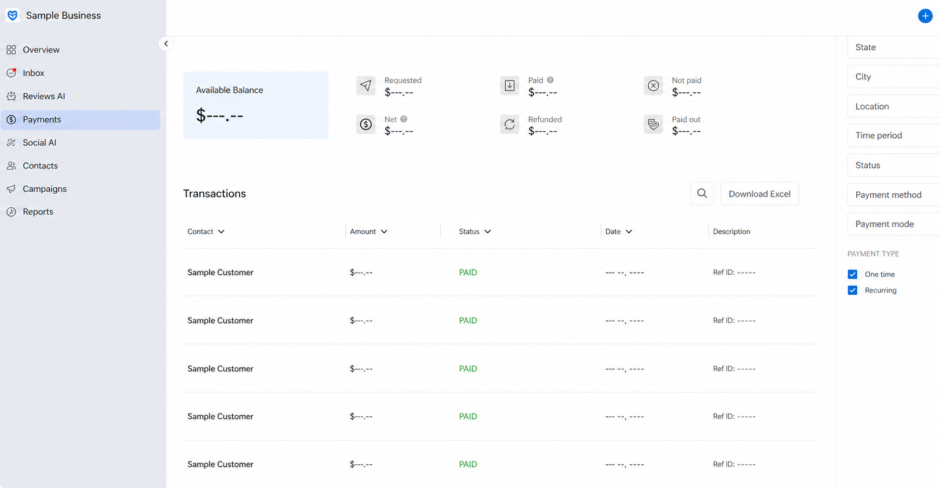
Task: Click the Sample Business name
Action: click(63, 16)
